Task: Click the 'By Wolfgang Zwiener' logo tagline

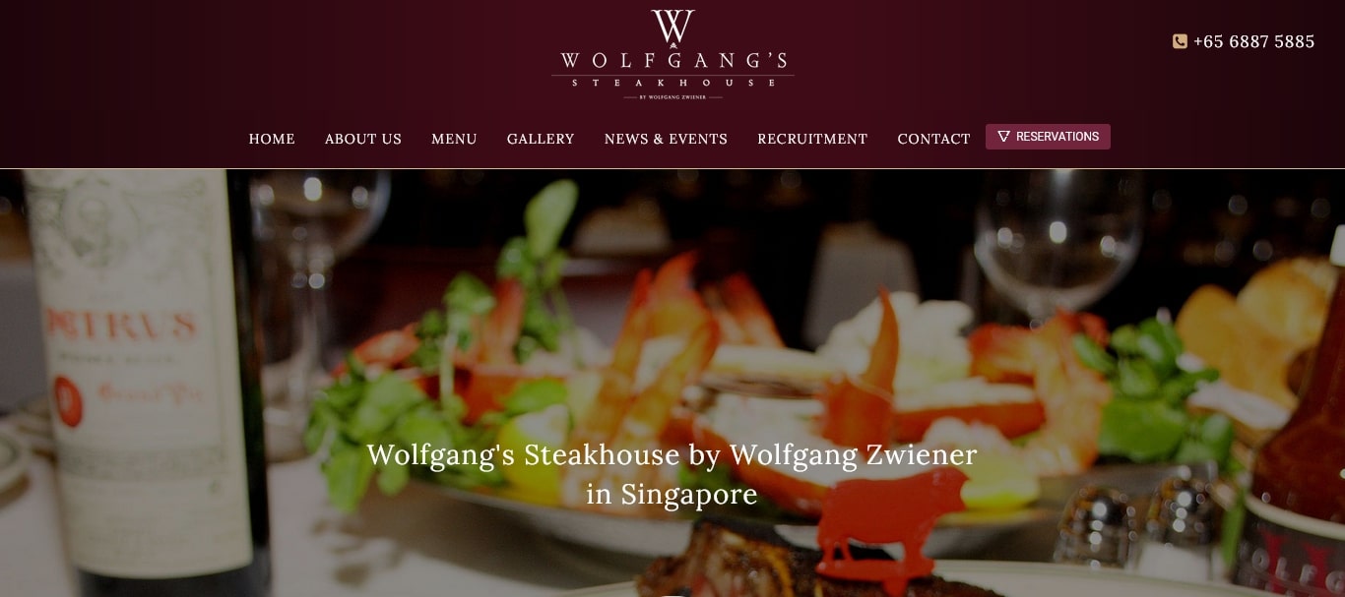Action: 672,96
